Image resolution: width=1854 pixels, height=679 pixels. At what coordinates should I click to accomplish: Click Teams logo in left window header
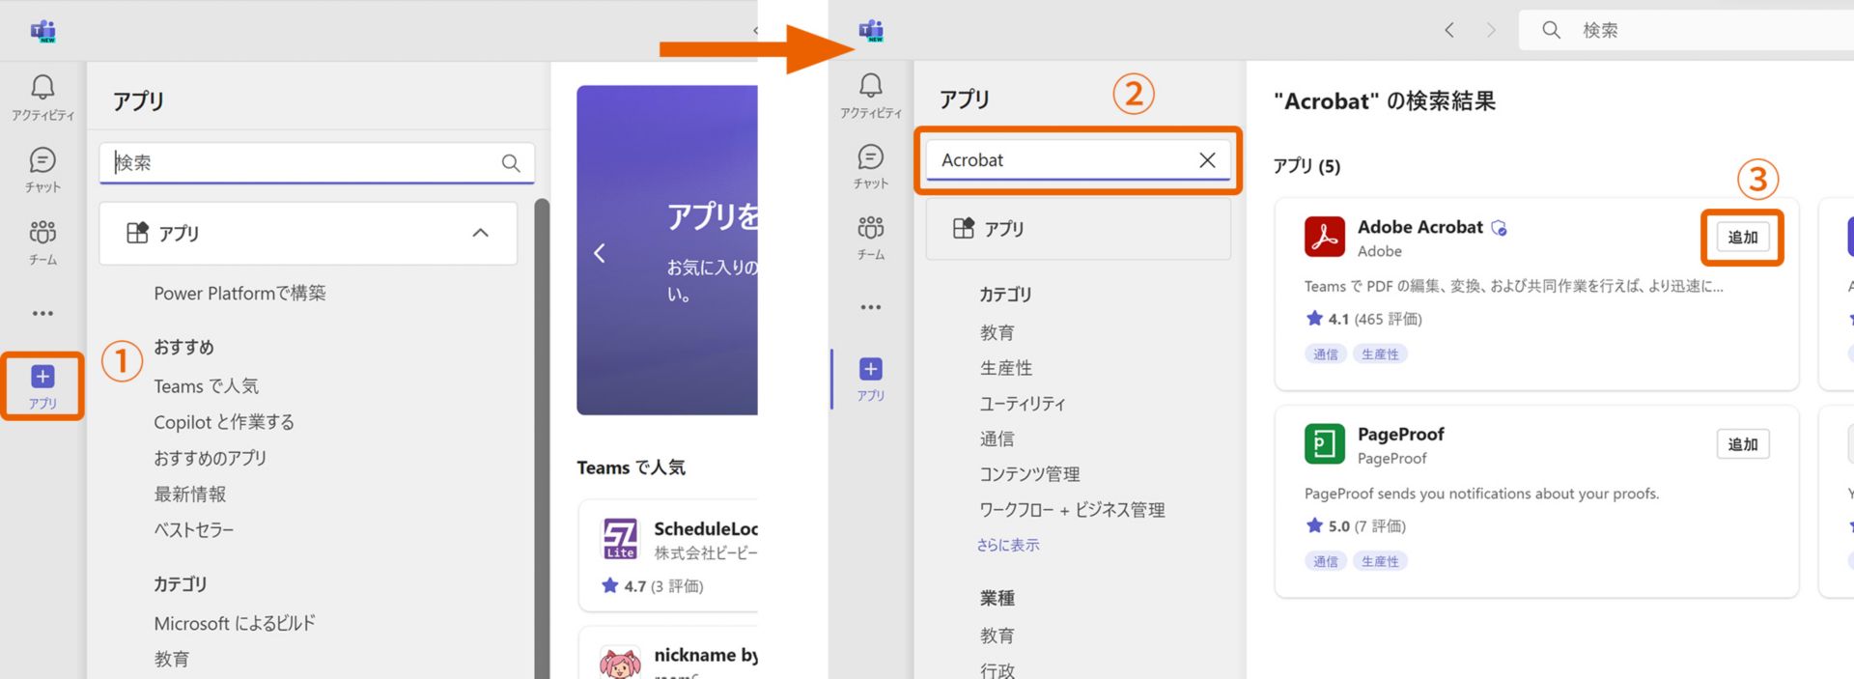tap(43, 31)
